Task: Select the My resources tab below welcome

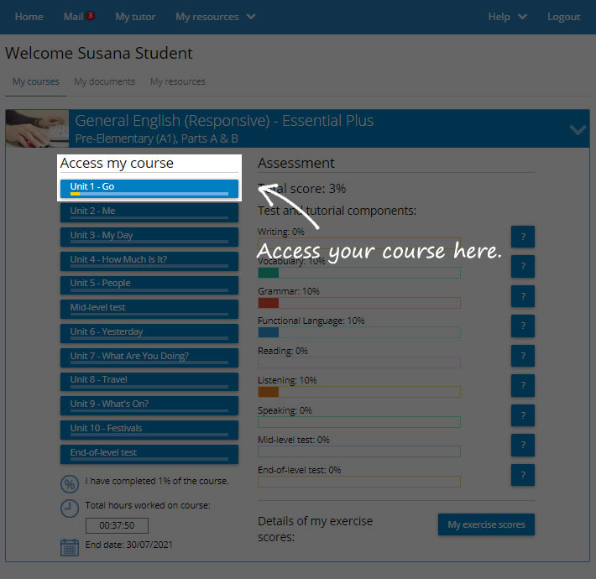Action: click(177, 81)
